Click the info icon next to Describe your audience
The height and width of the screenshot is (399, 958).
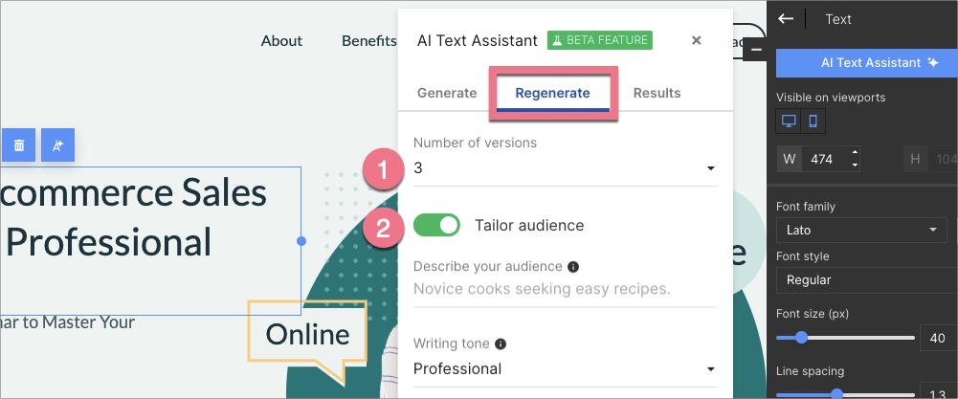click(x=572, y=267)
